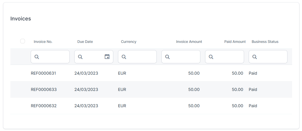Sort by Due Date column header
The image size is (302, 131).
pyautogui.click(x=85, y=42)
